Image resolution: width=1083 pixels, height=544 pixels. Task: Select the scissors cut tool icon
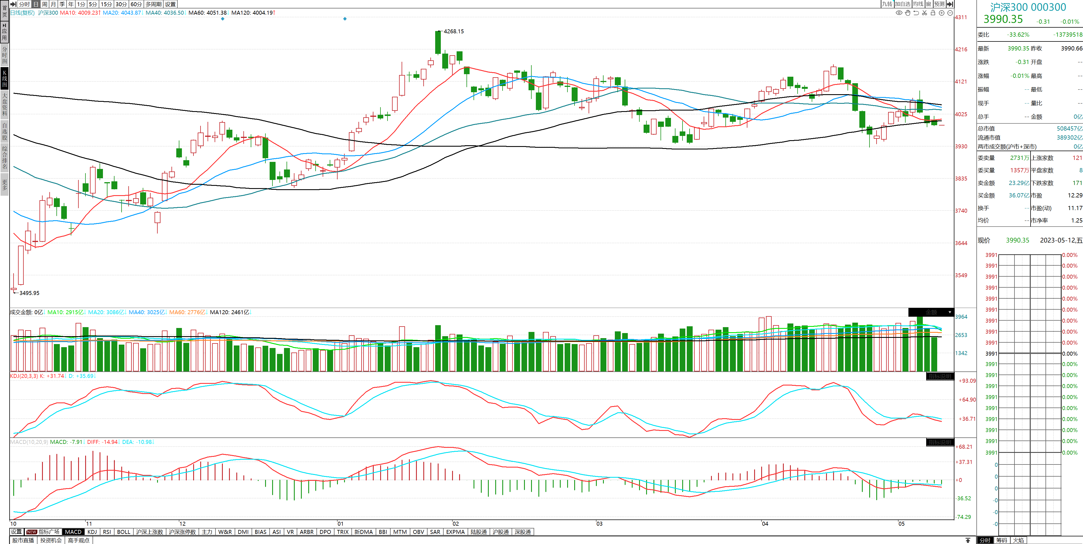pyautogui.click(x=924, y=13)
